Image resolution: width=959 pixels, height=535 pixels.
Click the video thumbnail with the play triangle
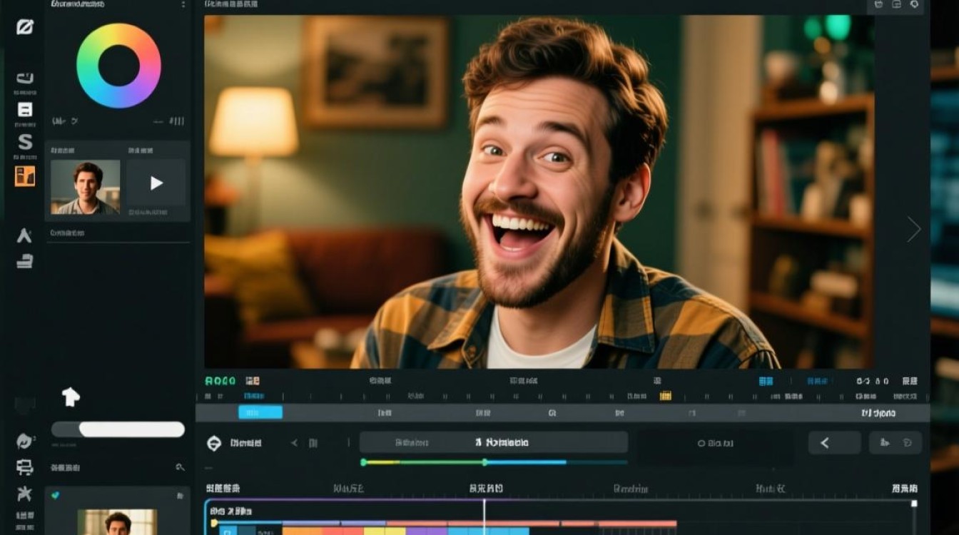click(156, 183)
